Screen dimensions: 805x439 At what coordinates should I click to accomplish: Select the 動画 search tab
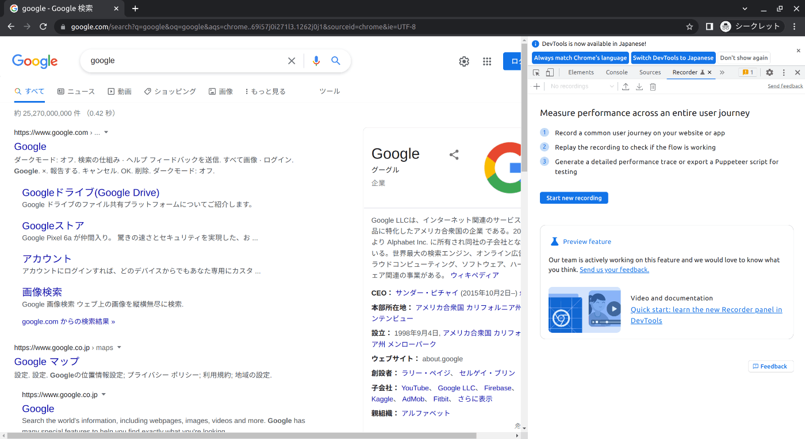click(120, 91)
